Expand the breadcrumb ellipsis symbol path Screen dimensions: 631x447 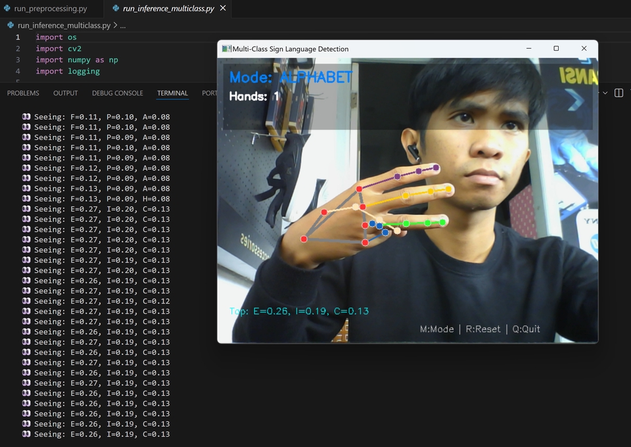[x=123, y=26]
